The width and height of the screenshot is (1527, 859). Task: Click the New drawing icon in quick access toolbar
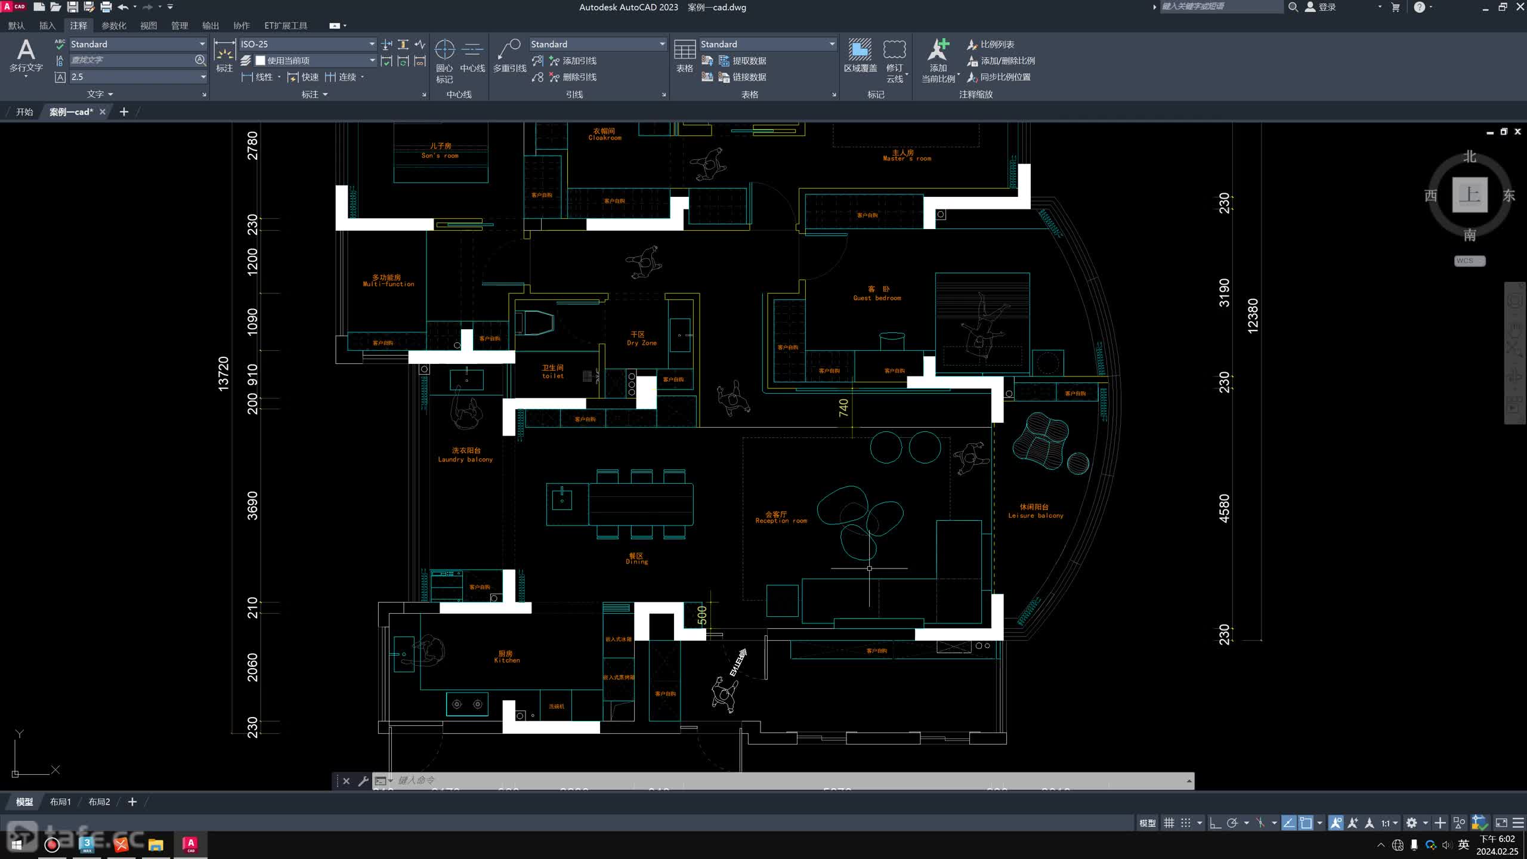pos(39,7)
